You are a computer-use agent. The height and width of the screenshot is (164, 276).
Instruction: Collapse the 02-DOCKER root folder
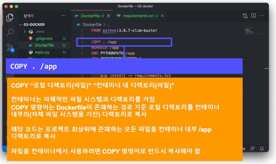[21, 25]
